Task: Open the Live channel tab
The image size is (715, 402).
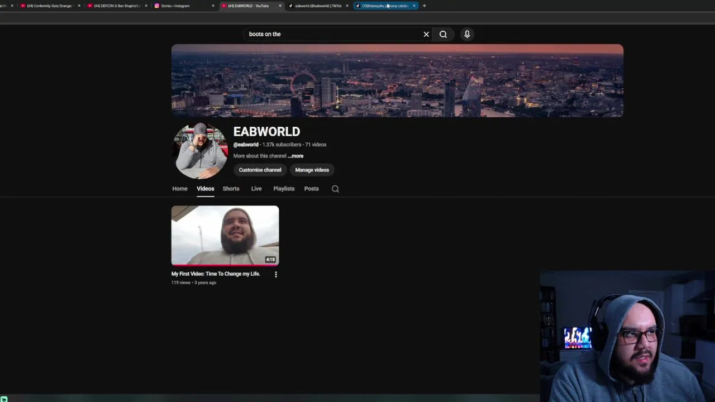Action: click(256, 189)
